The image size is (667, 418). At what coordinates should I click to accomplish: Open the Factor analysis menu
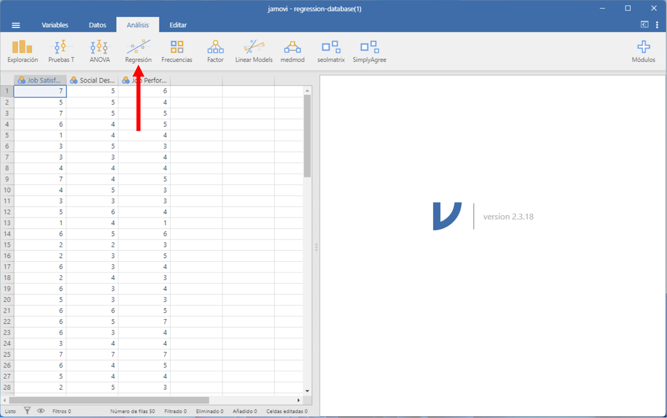pyautogui.click(x=215, y=51)
